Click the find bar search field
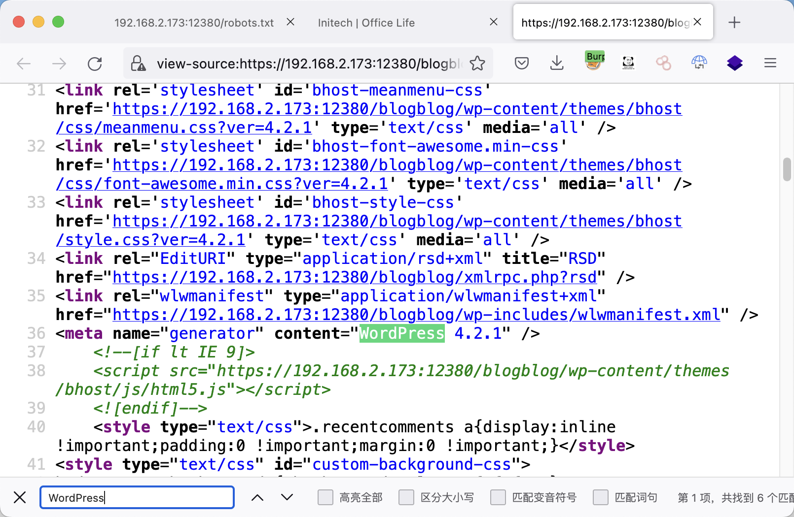This screenshot has height=517, width=794. click(x=137, y=497)
